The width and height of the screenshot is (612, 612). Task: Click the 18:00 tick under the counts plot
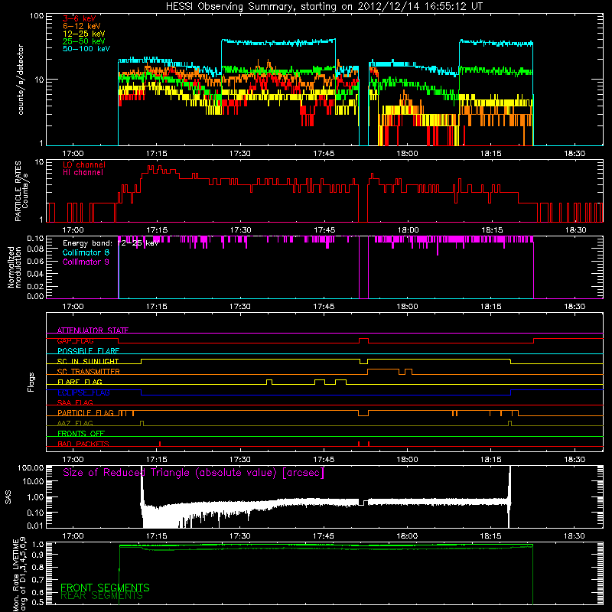coord(407,154)
